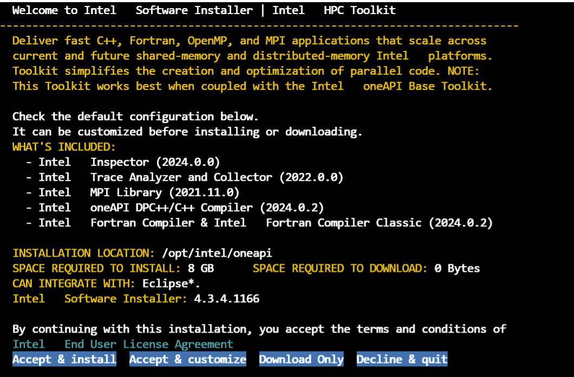Click the Accept & install button
The image size is (574, 377).
coord(64,359)
